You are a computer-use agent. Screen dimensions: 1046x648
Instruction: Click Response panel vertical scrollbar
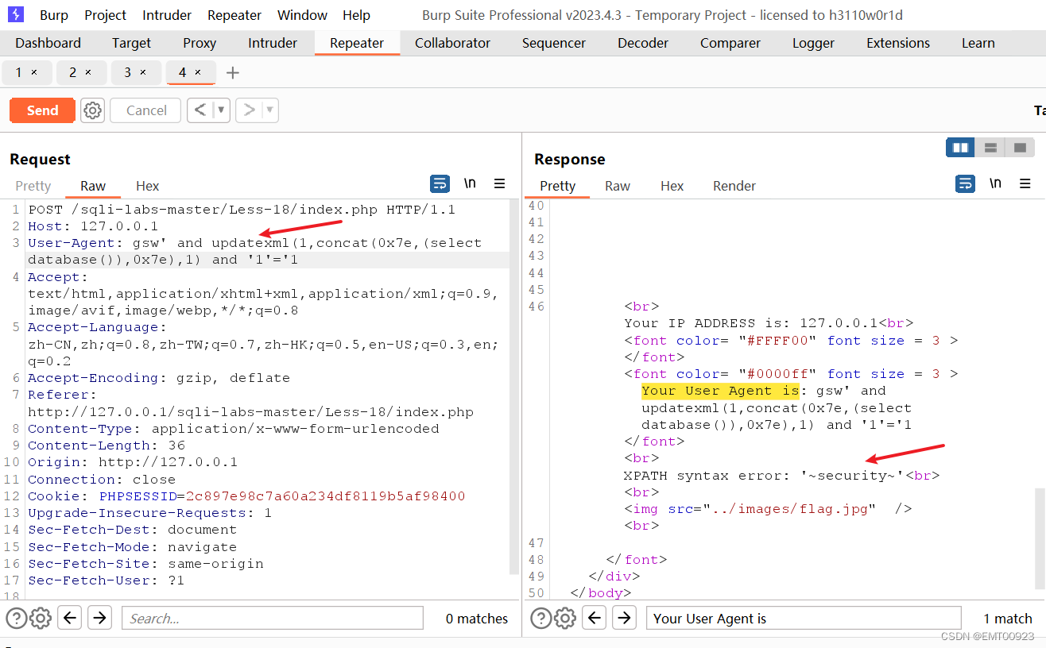point(1041,538)
